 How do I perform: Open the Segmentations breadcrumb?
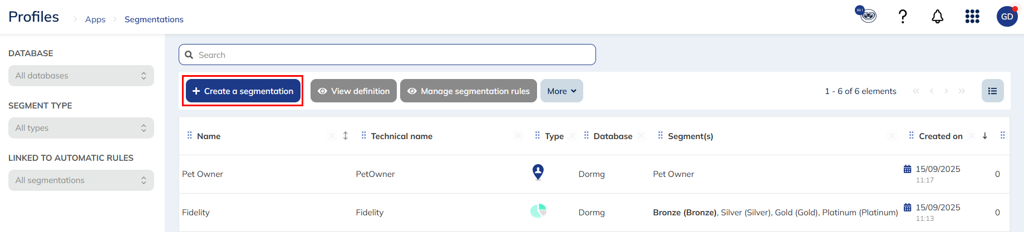coord(154,19)
